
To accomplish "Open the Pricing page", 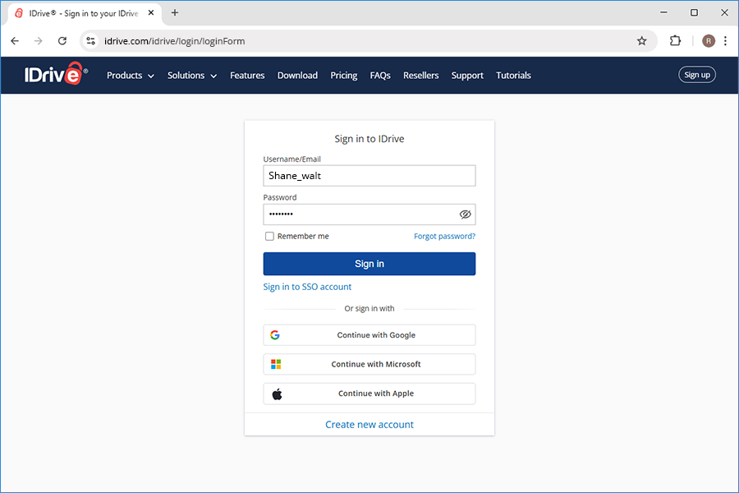I will coord(343,76).
